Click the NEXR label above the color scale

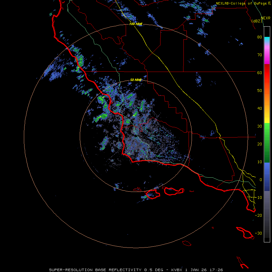[x=266, y=18]
